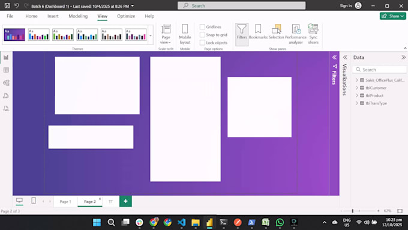This screenshot has width=408, height=230.
Task: Expand the tblTransType table
Action: pyautogui.click(x=357, y=103)
